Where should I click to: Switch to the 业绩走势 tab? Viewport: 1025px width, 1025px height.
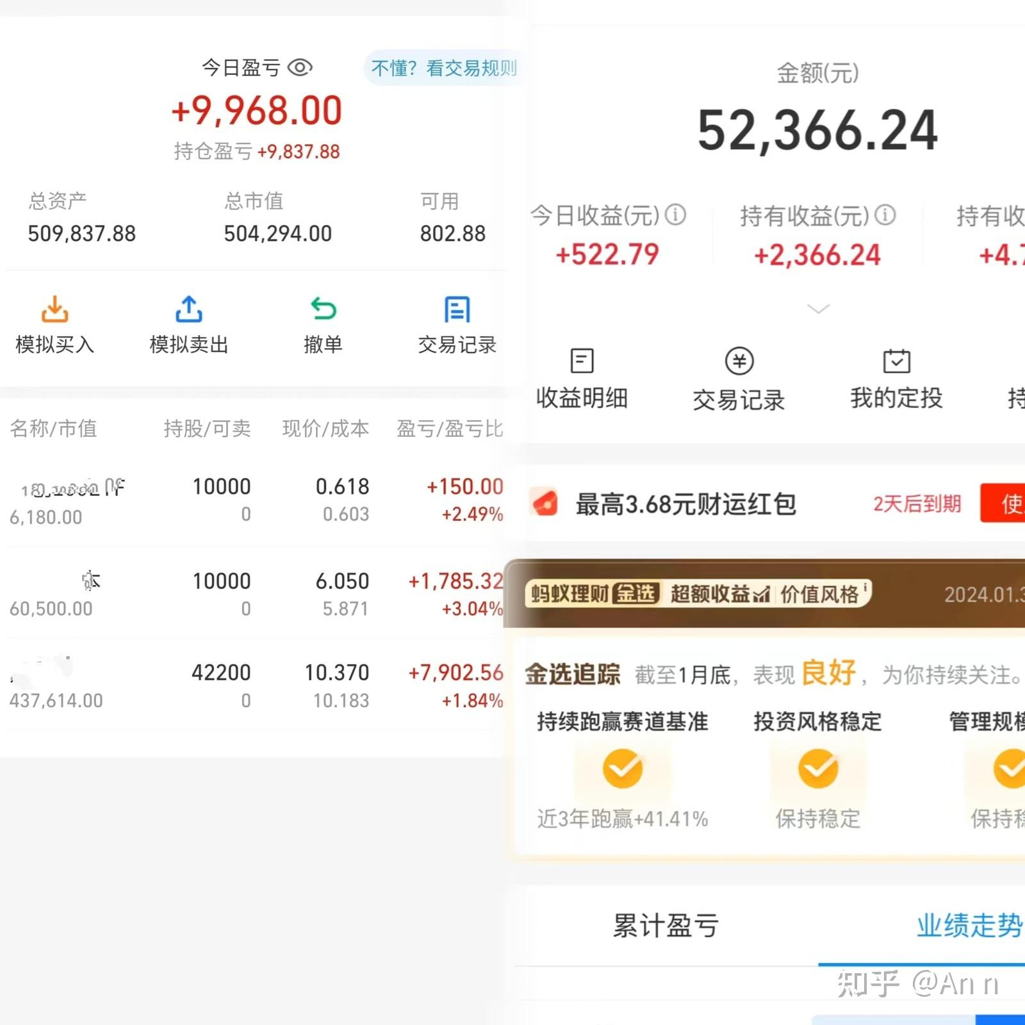(969, 924)
